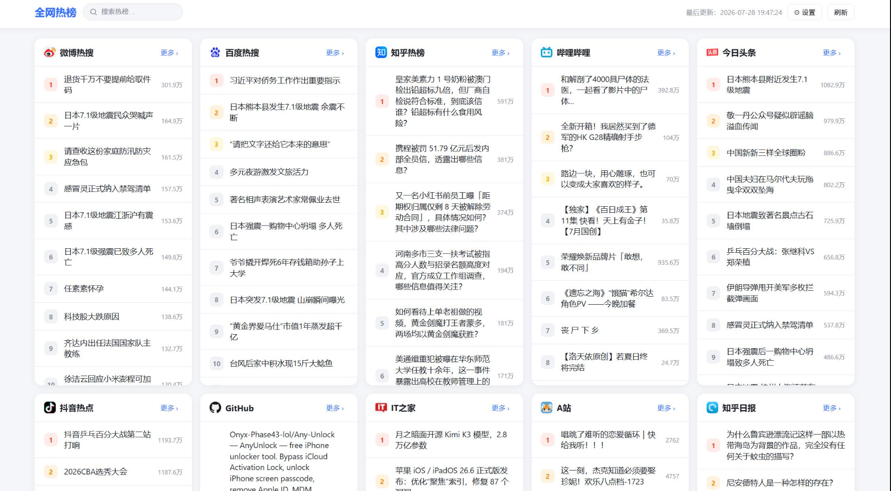Focus the 搜索热榜 search field
891x491 pixels.
click(133, 12)
